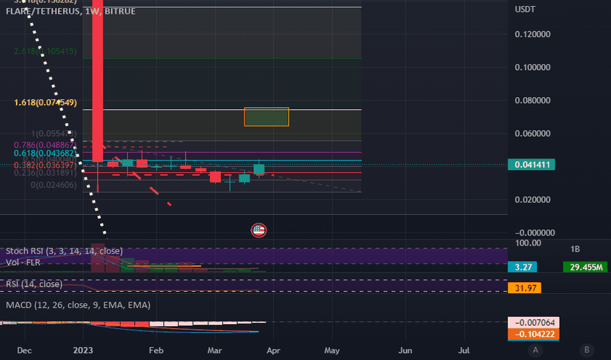Screen dimensions: 611x360
Task: Click the Jun label on time axis
Action: pos(405,350)
